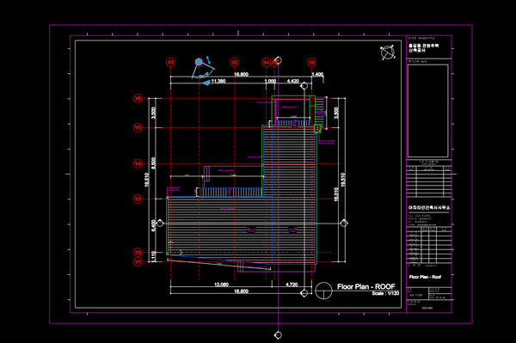Image resolution: width=516 pixels, height=343 pixels.
Task: Click the blue triangle grip by 11,380
Action: coord(206,83)
